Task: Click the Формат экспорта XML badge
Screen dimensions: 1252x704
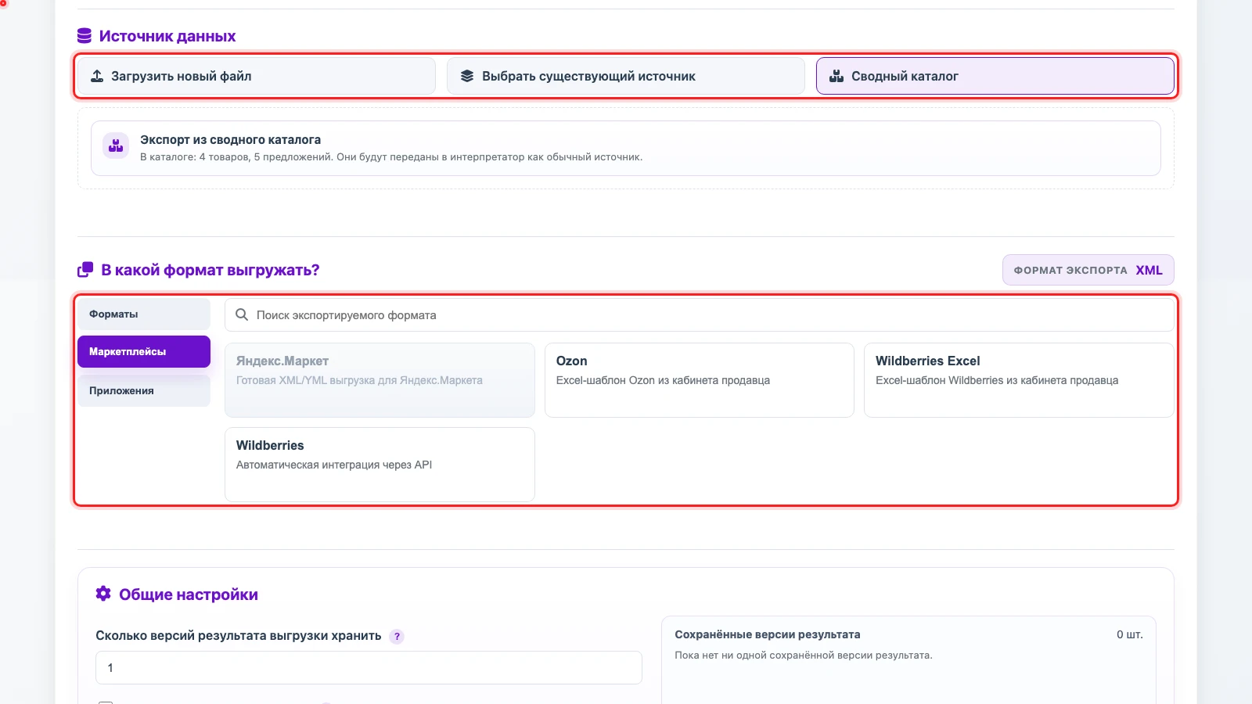Action: click(1088, 270)
